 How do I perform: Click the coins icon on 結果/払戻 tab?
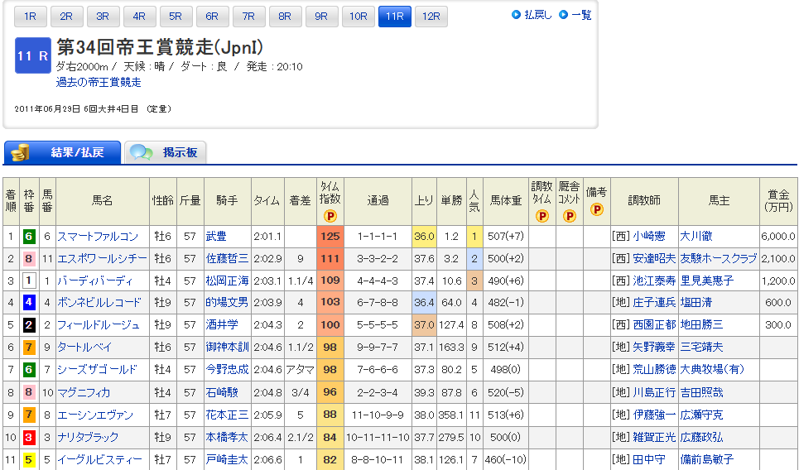click(x=21, y=152)
